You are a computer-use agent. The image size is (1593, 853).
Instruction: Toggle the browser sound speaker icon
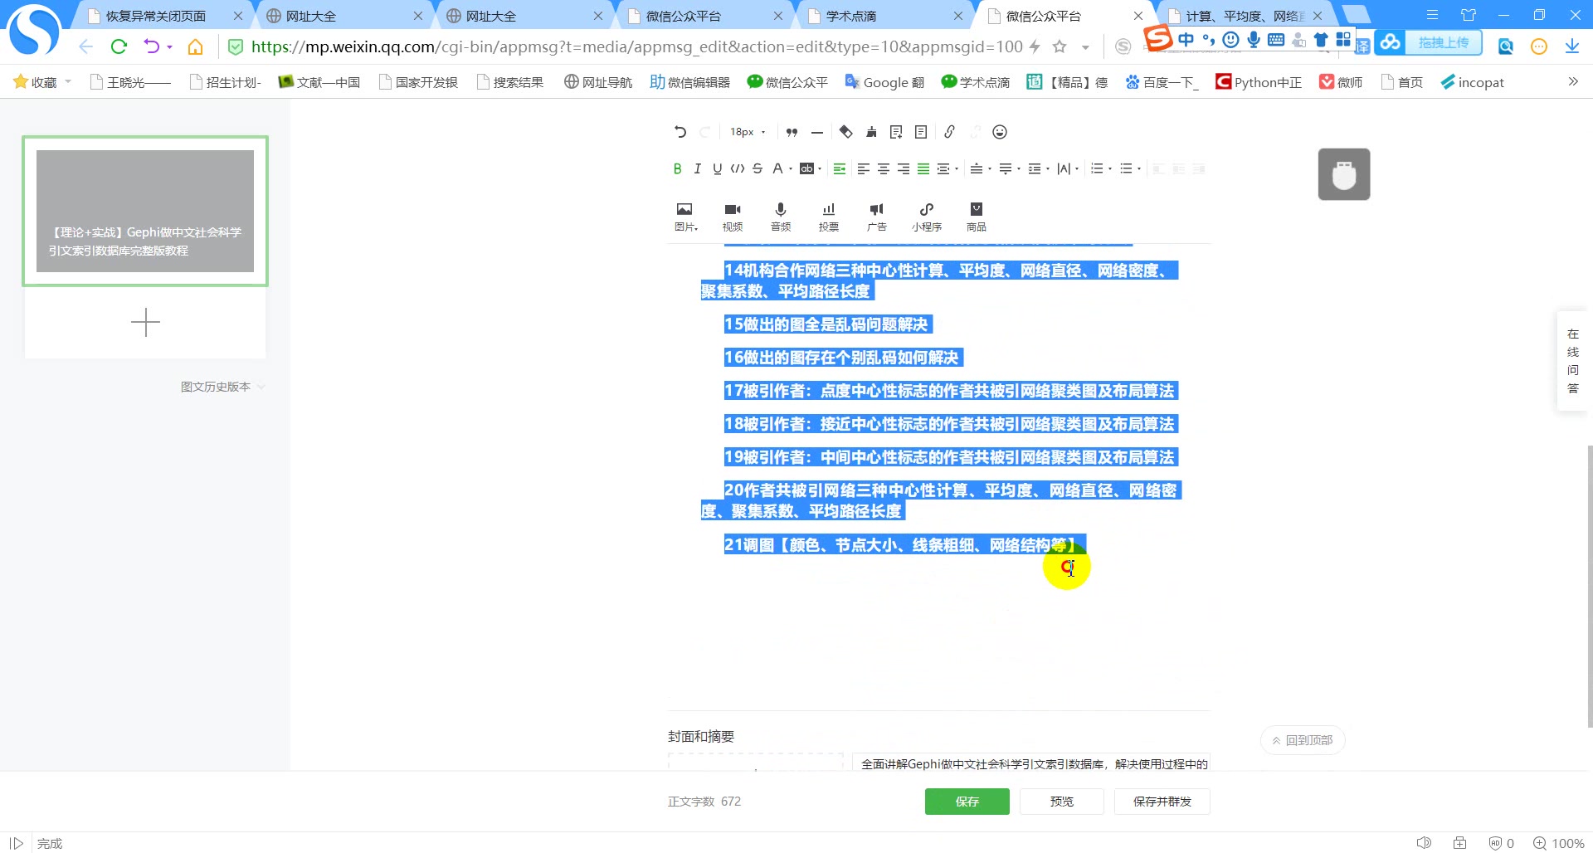(x=1424, y=843)
